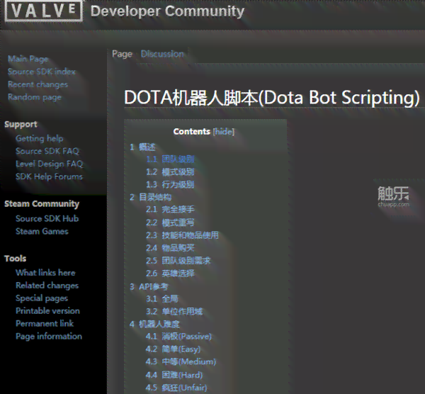
Task: Click the Steam Community sidebar heading
Action: [42, 204]
